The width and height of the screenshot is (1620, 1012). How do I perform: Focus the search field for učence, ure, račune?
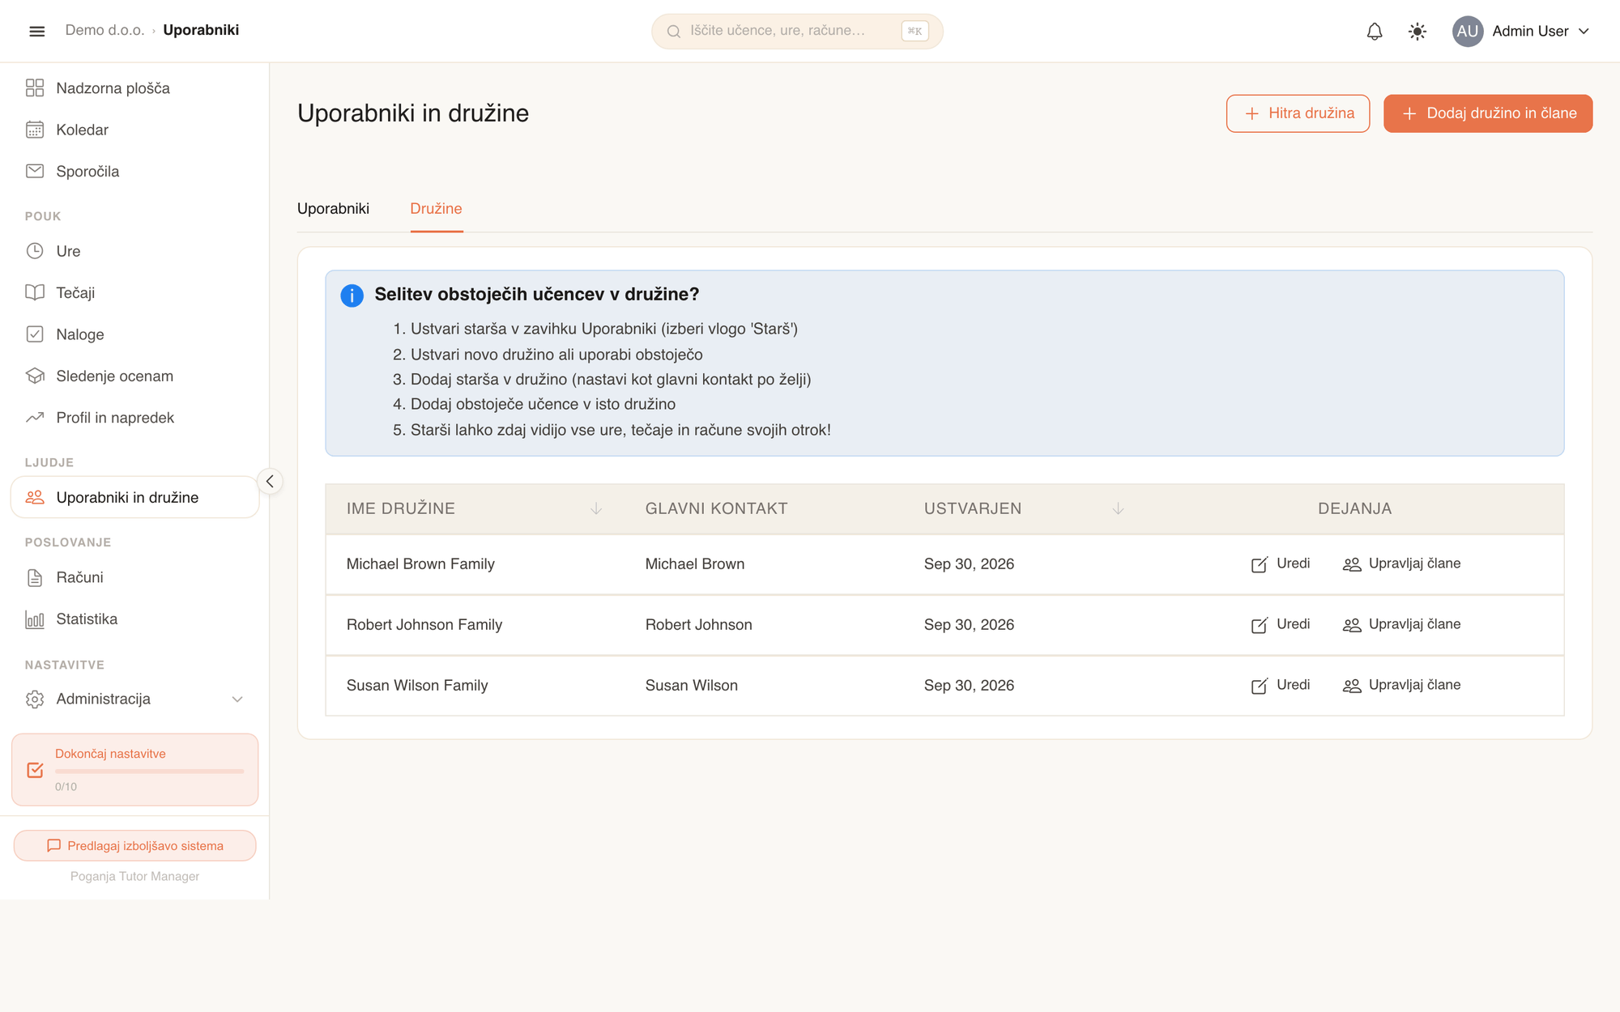pos(797,31)
